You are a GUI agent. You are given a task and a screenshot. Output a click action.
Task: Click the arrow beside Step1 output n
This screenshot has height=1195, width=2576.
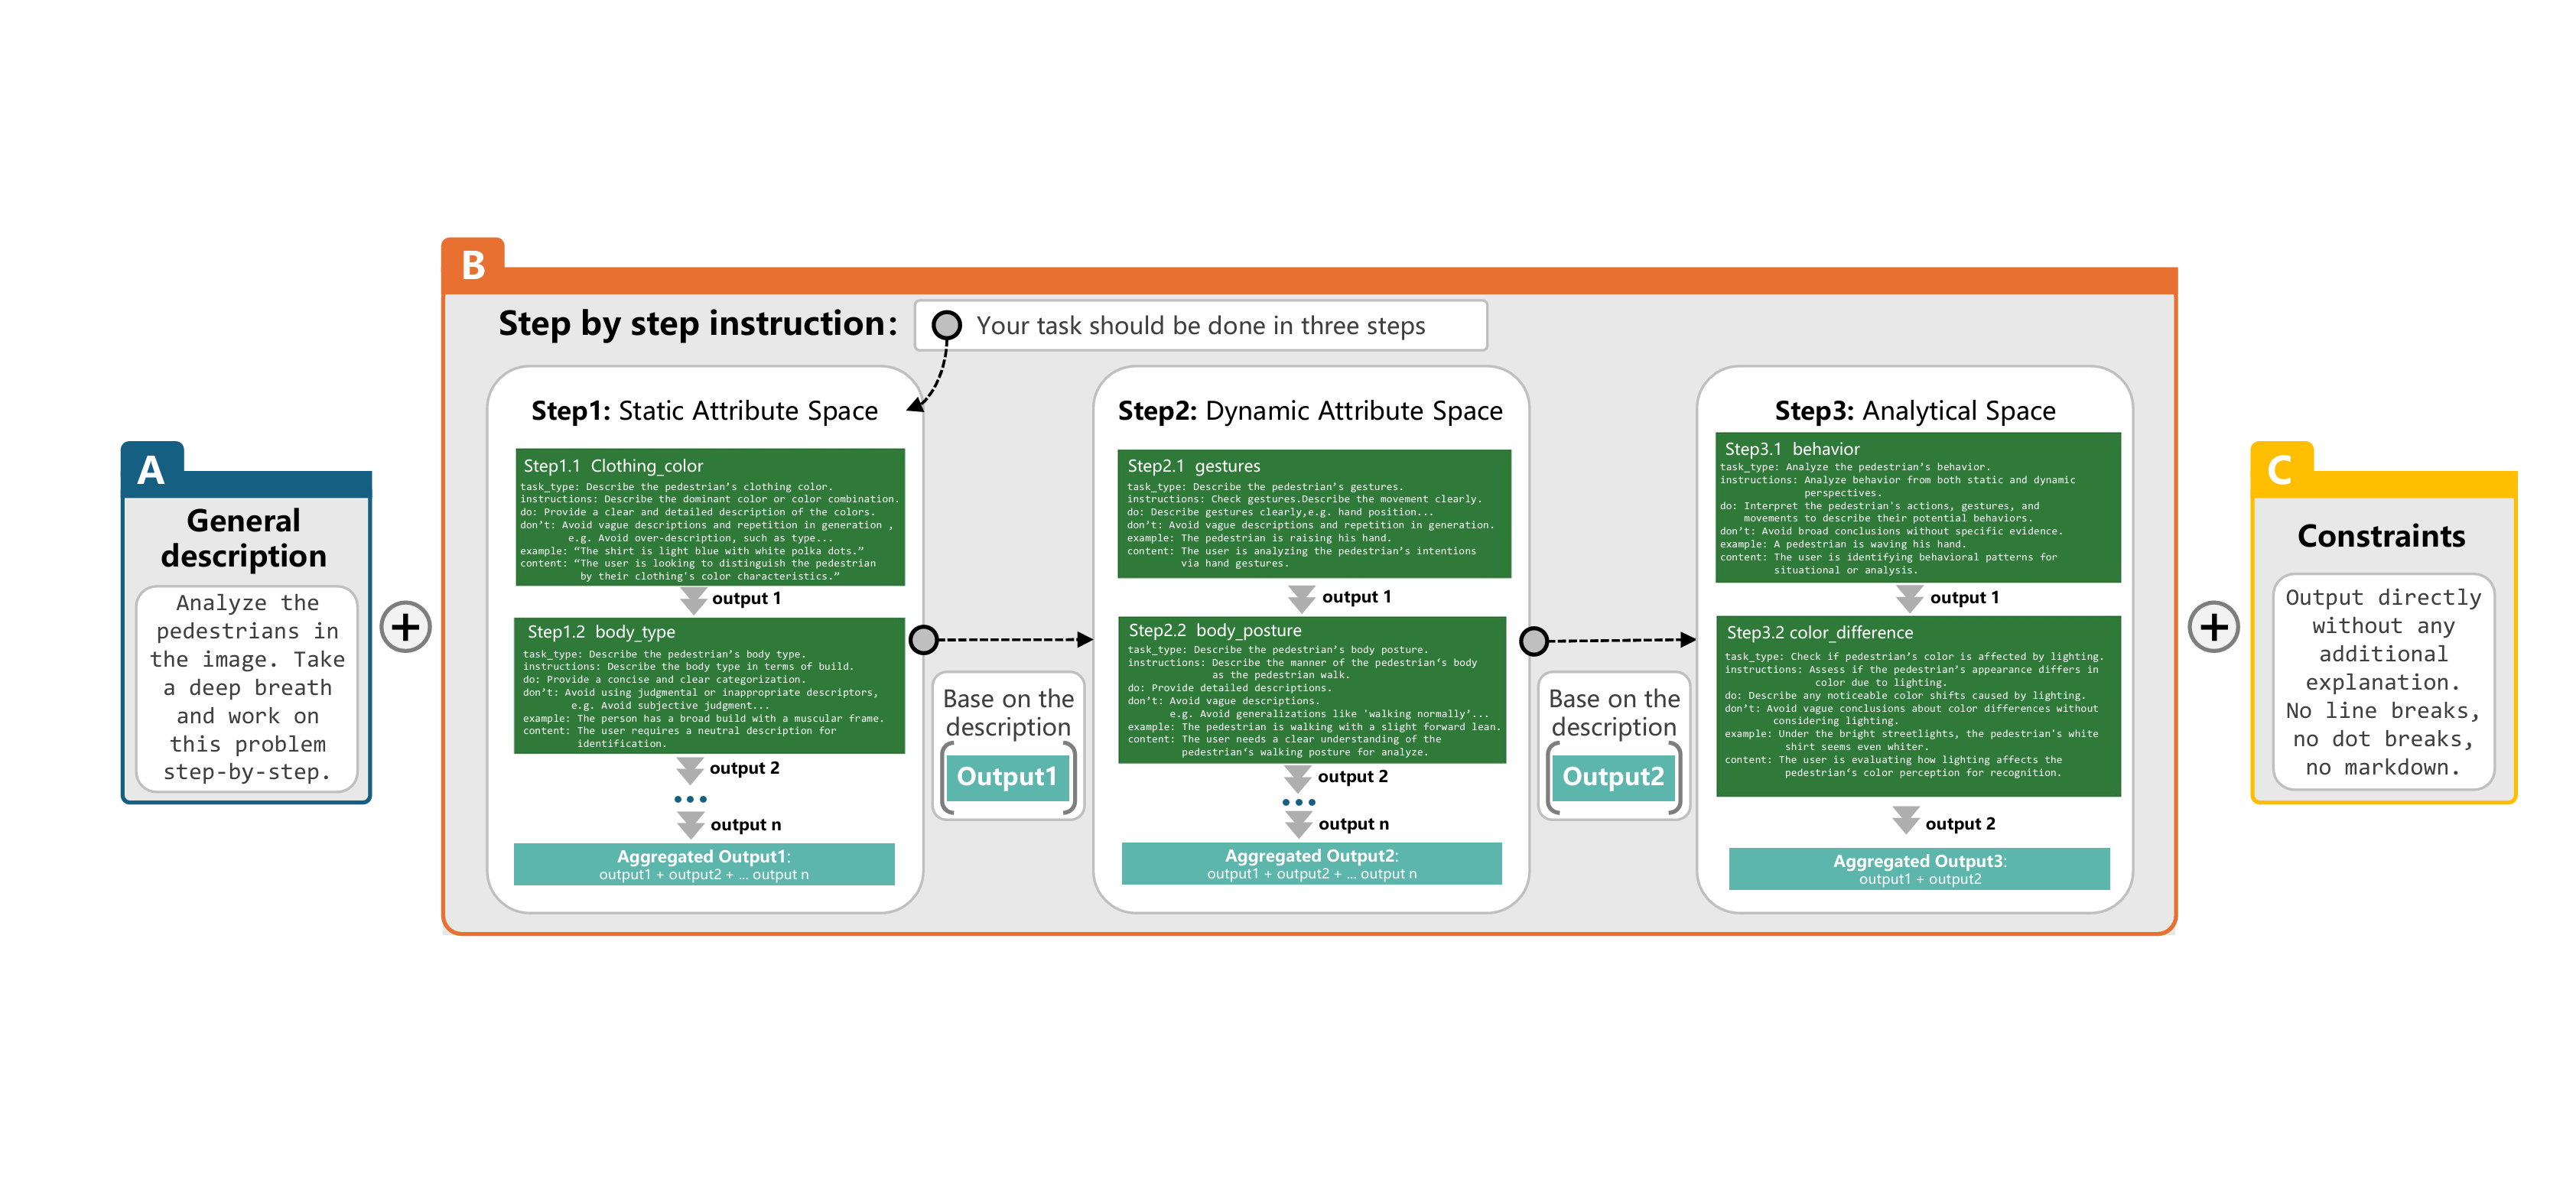690,824
